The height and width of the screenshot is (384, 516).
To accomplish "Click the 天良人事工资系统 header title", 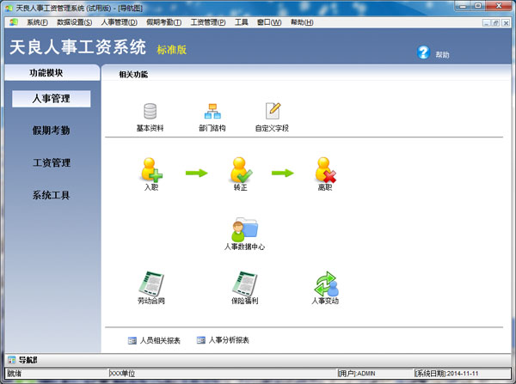I will [x=77, y=47].
